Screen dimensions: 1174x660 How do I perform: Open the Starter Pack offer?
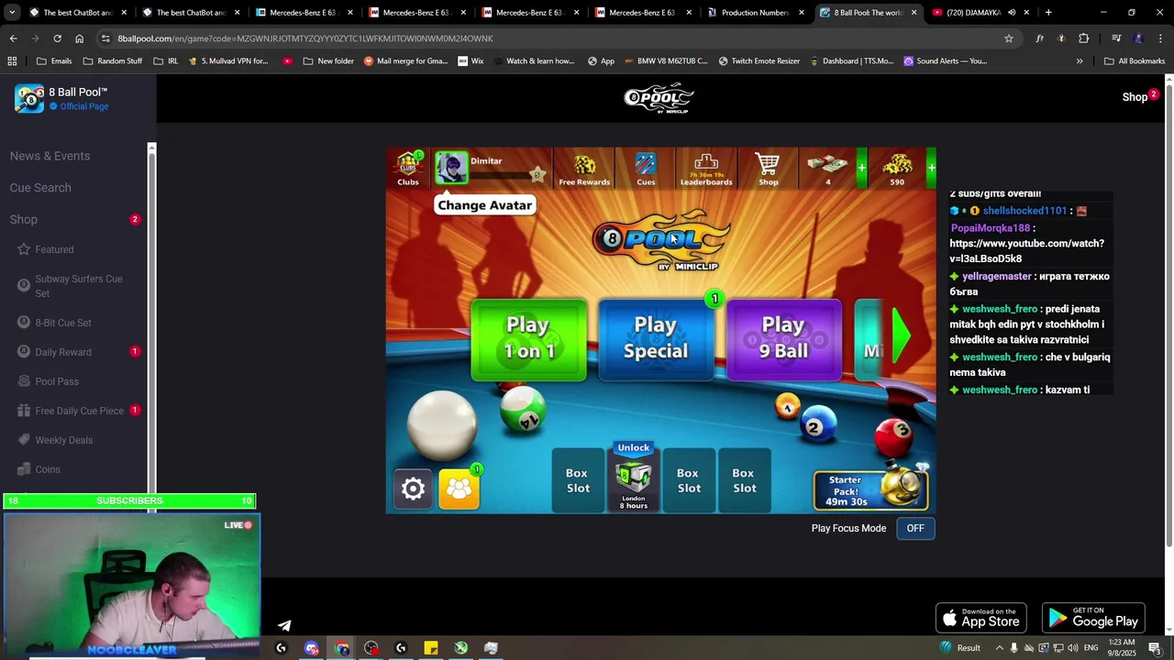870,489
